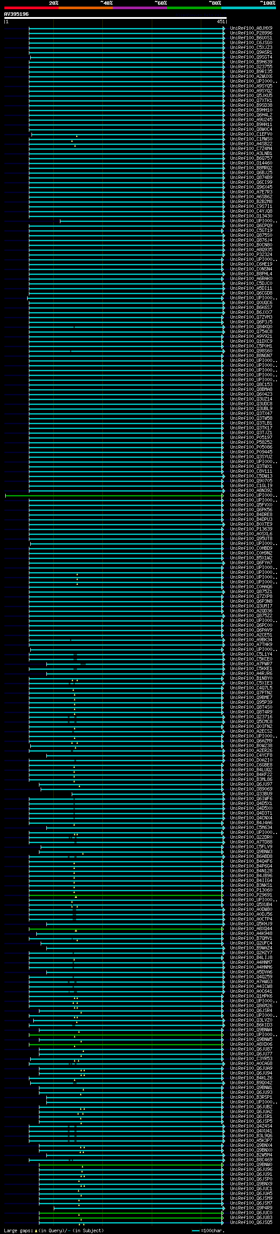Open hit UniRef100_A8JHX9
Screen dimensions: 280x1234
pyautogui.click(x=251, y=28)
